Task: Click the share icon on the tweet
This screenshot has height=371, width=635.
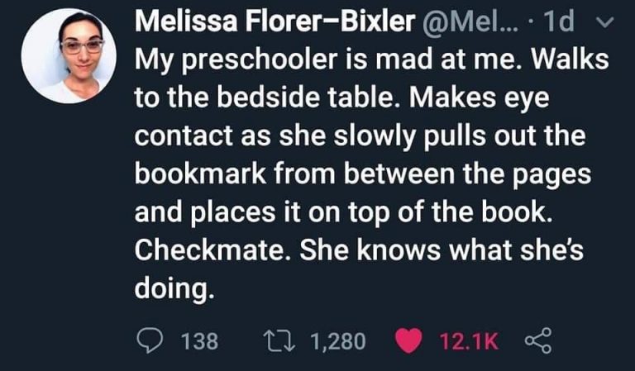Action: click(537, 340)
